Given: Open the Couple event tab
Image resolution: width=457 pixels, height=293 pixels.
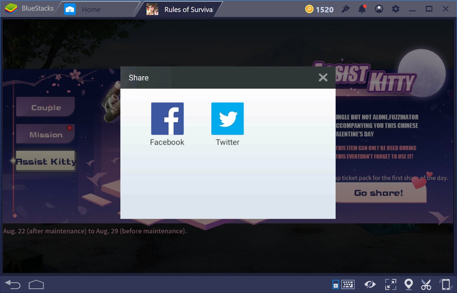Looking at the screenshot, I should (45, 107).
